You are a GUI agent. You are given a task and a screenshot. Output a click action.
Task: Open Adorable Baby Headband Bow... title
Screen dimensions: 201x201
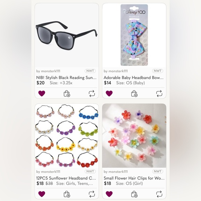click(133, 78)
